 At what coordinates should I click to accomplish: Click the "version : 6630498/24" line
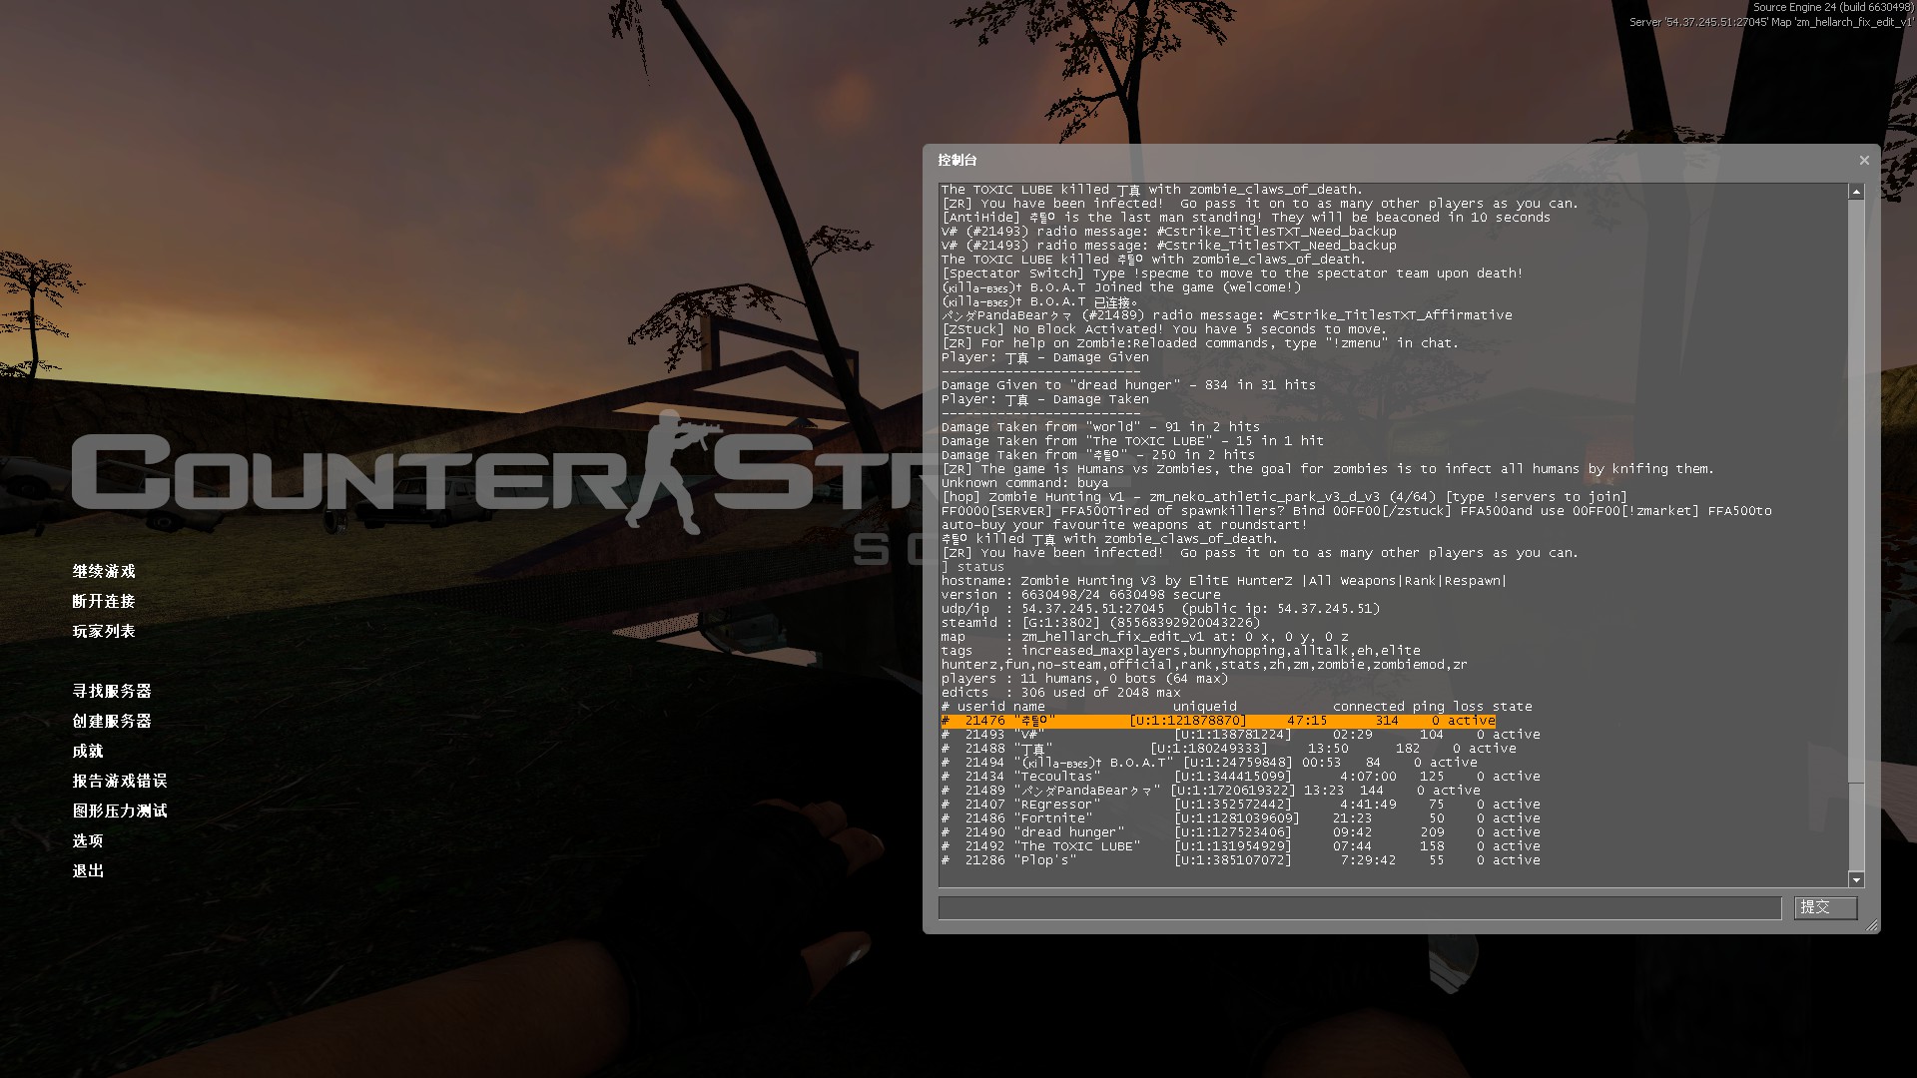click(1080, 595)
